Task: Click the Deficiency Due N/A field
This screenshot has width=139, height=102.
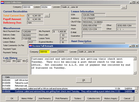Action: click(x=35, y=23)
